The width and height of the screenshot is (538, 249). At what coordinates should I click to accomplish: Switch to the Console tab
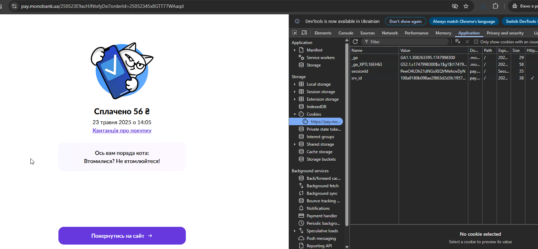346,33
